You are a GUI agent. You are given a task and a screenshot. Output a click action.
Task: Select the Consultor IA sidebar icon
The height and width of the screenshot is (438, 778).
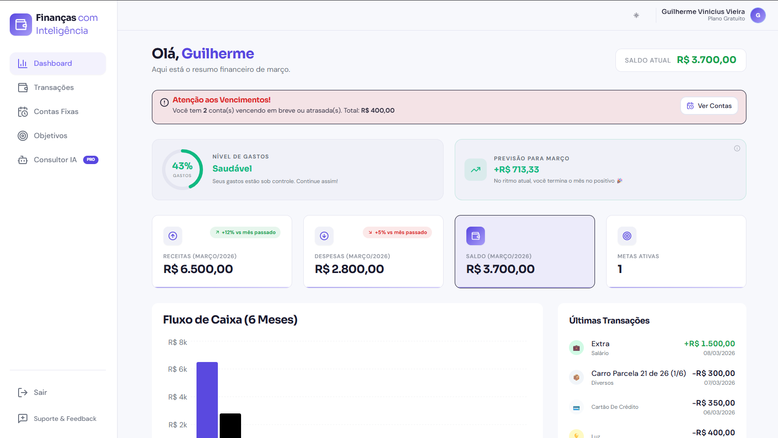click(x=23, y=159)
